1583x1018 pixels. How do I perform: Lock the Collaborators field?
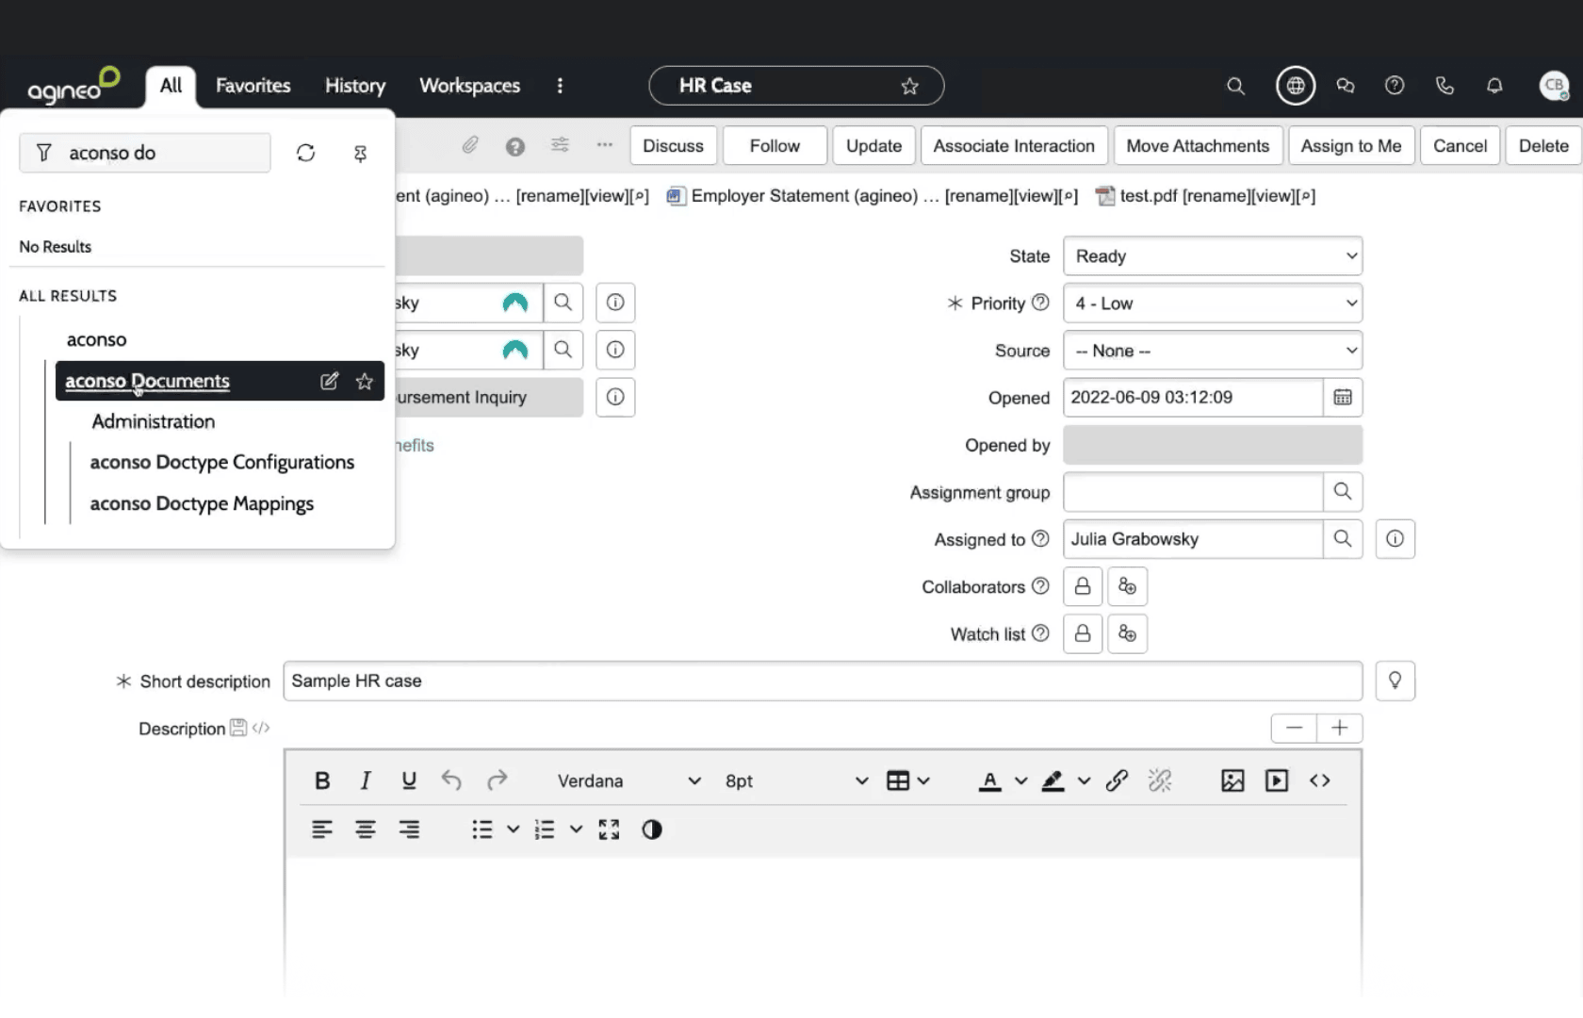pyautogui.click(x=1082, y=585)
